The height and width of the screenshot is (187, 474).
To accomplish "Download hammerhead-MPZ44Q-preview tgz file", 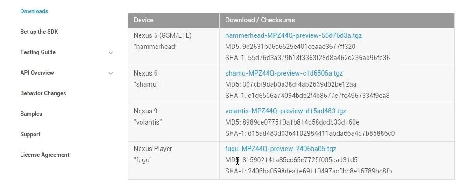I will [294, 35].
